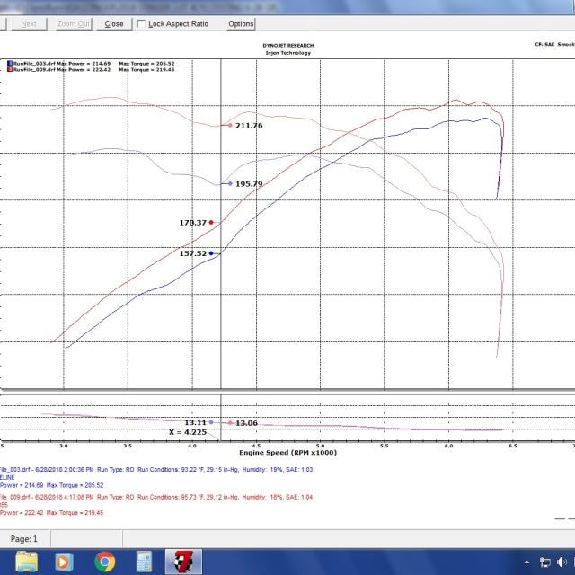Enable the Lock Aspect Ratio checkbox
This screenshot has width=575, height=575.
[142, 23]
